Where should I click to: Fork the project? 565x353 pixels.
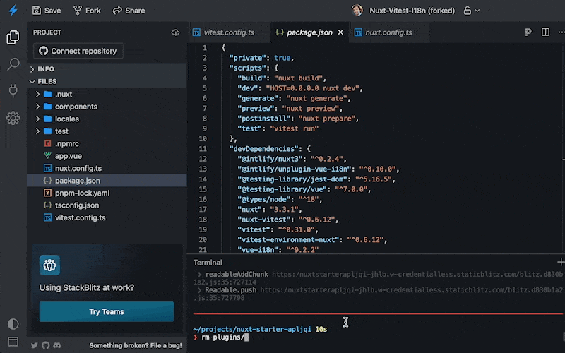[x=87, y=11]
